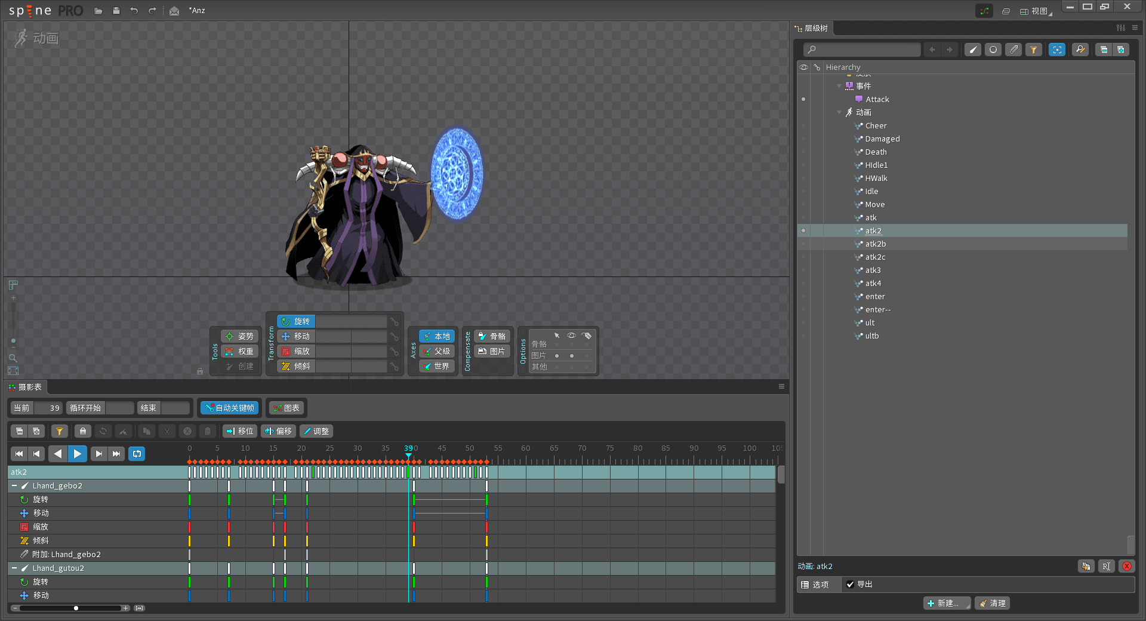1146x621 pixels.
Task: Toggle center-on-selection button in hierarchy toolbar
Action: tap(1057, 50)
